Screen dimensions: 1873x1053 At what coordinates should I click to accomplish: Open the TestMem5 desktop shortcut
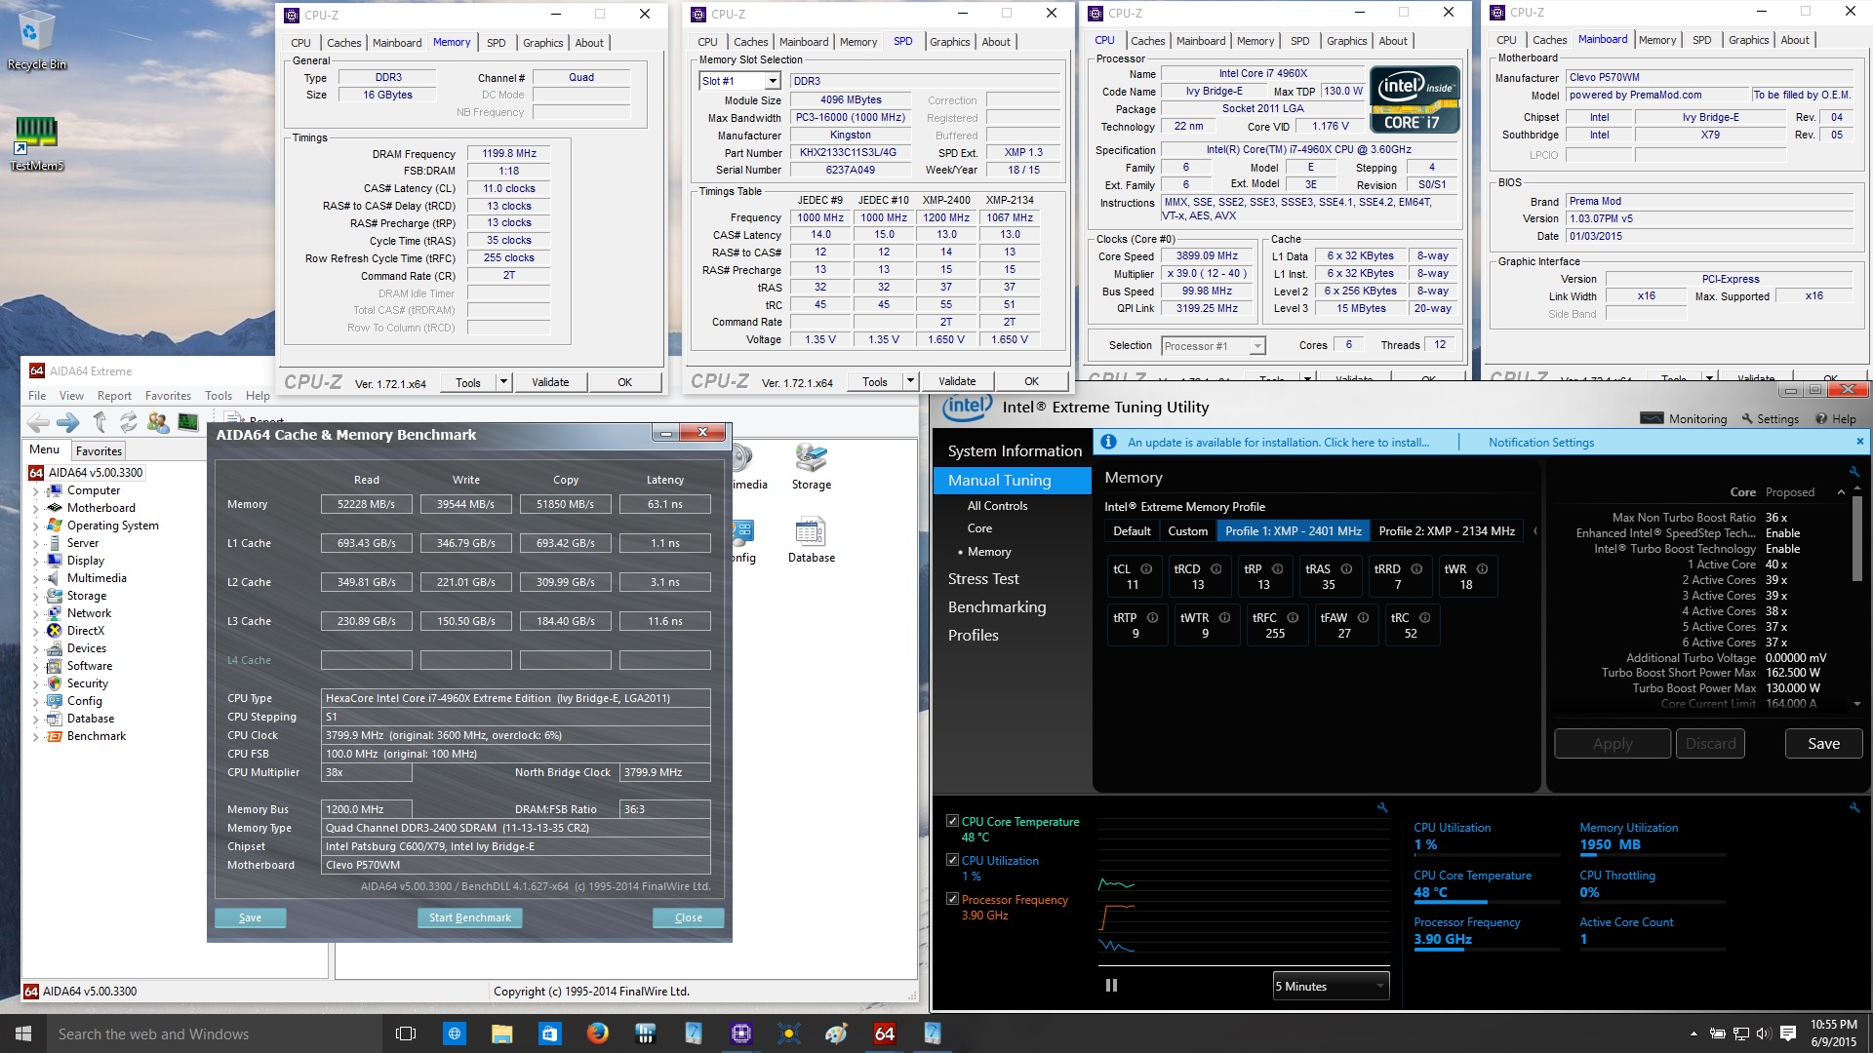click(36, 143)
